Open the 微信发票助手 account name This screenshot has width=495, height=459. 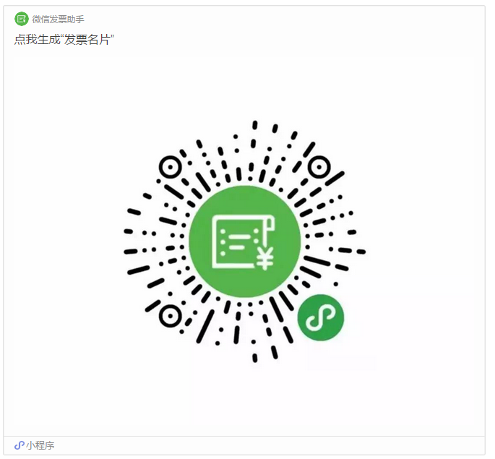(58, 20)
